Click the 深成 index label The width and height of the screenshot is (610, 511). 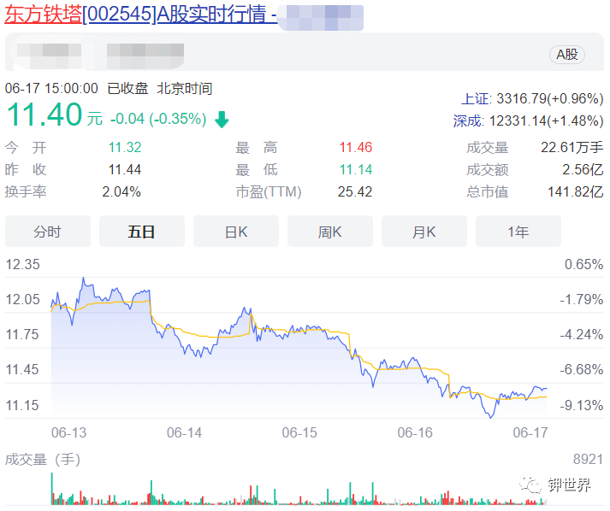pyautogui.click(x=468, y=120)
